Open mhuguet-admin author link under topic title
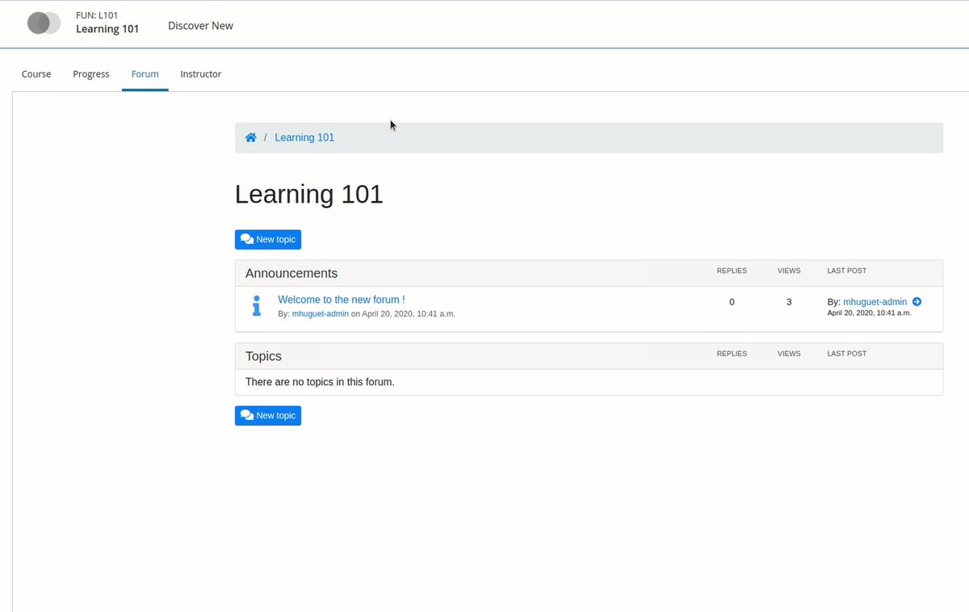The height and width of the screenshot is (612, 969). tap(321, 313)
